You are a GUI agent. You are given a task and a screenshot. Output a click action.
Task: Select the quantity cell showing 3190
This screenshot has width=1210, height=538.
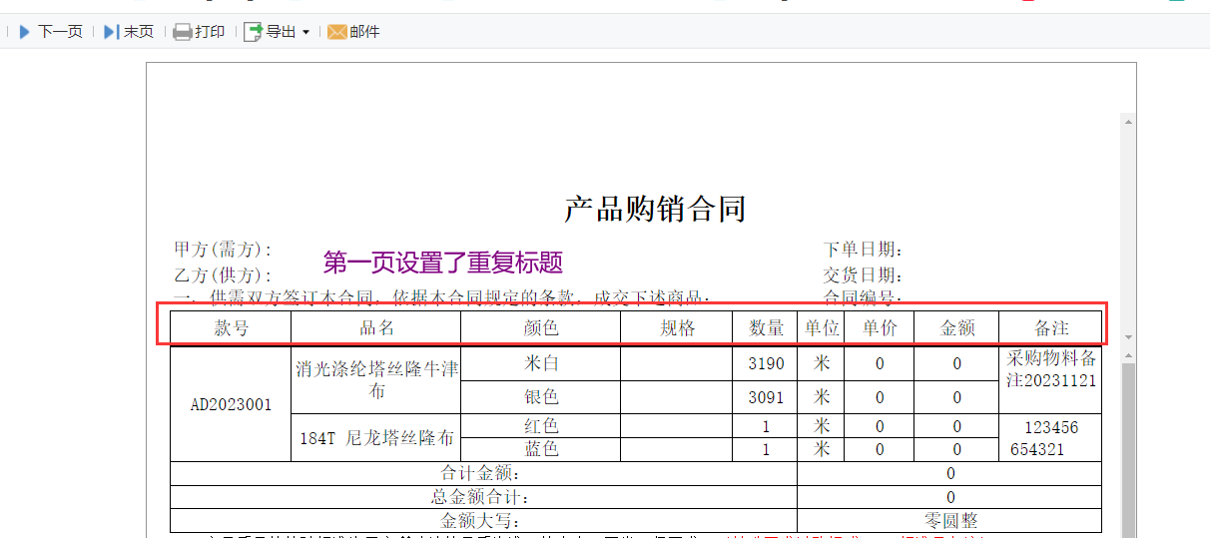pos(766,363)
